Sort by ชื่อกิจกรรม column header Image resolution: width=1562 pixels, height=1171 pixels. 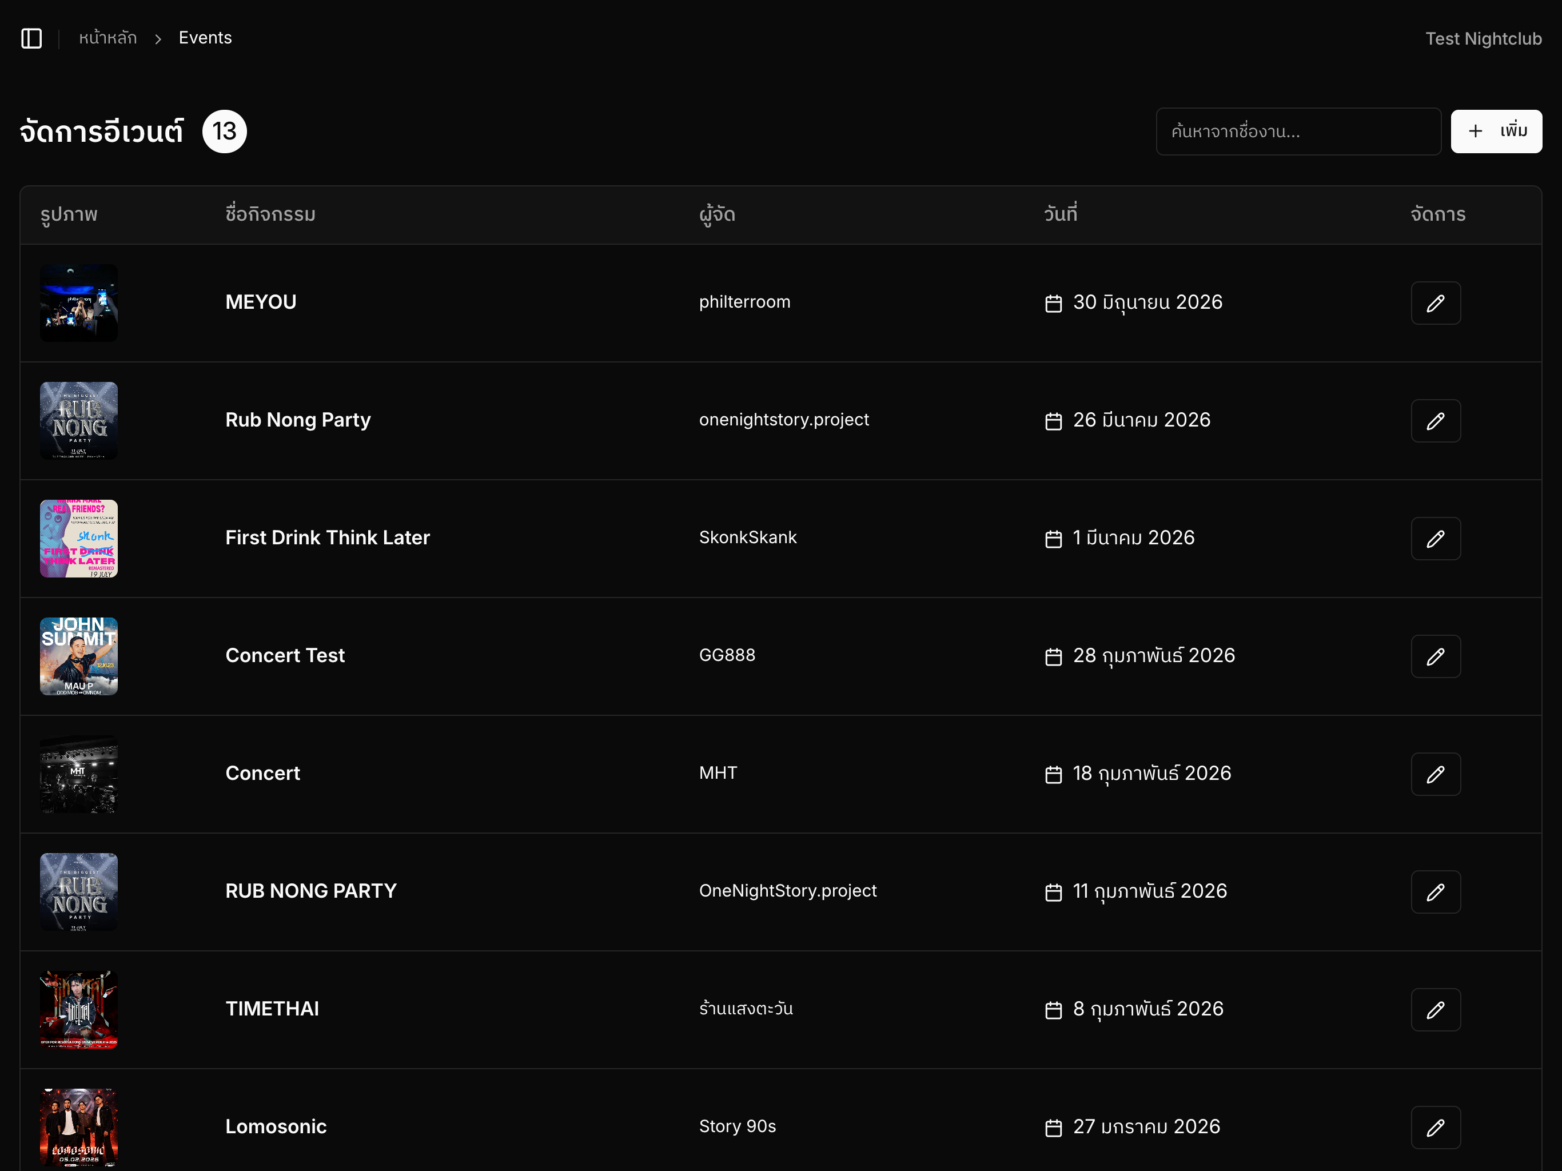(x=270, y=214)
